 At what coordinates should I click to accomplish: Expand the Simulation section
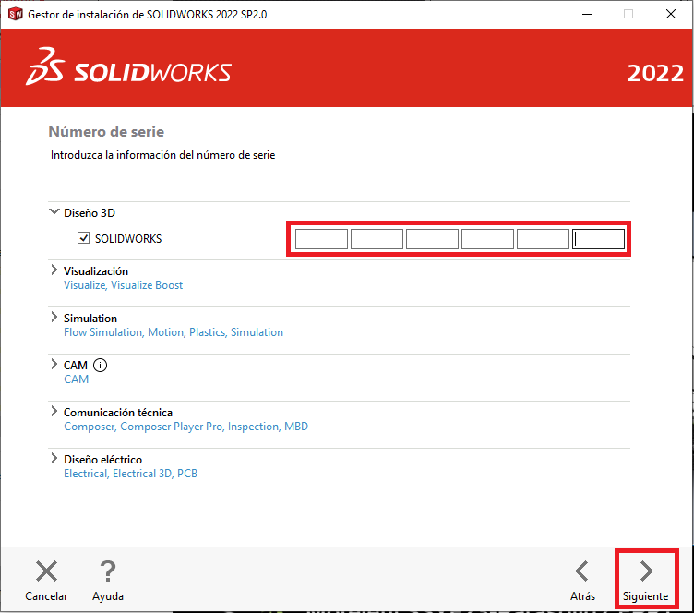[54, 317]
